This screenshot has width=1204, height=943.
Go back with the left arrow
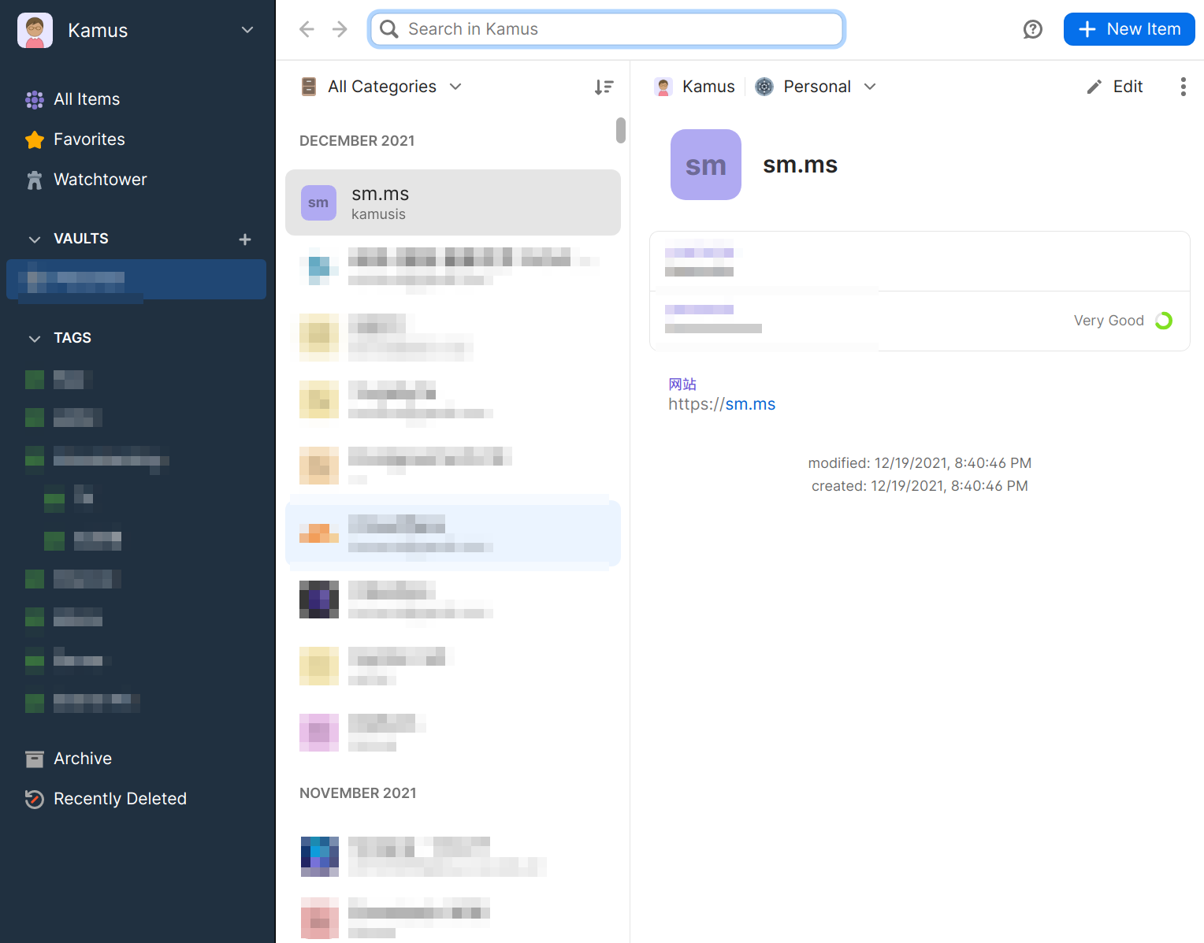[307, 29]
